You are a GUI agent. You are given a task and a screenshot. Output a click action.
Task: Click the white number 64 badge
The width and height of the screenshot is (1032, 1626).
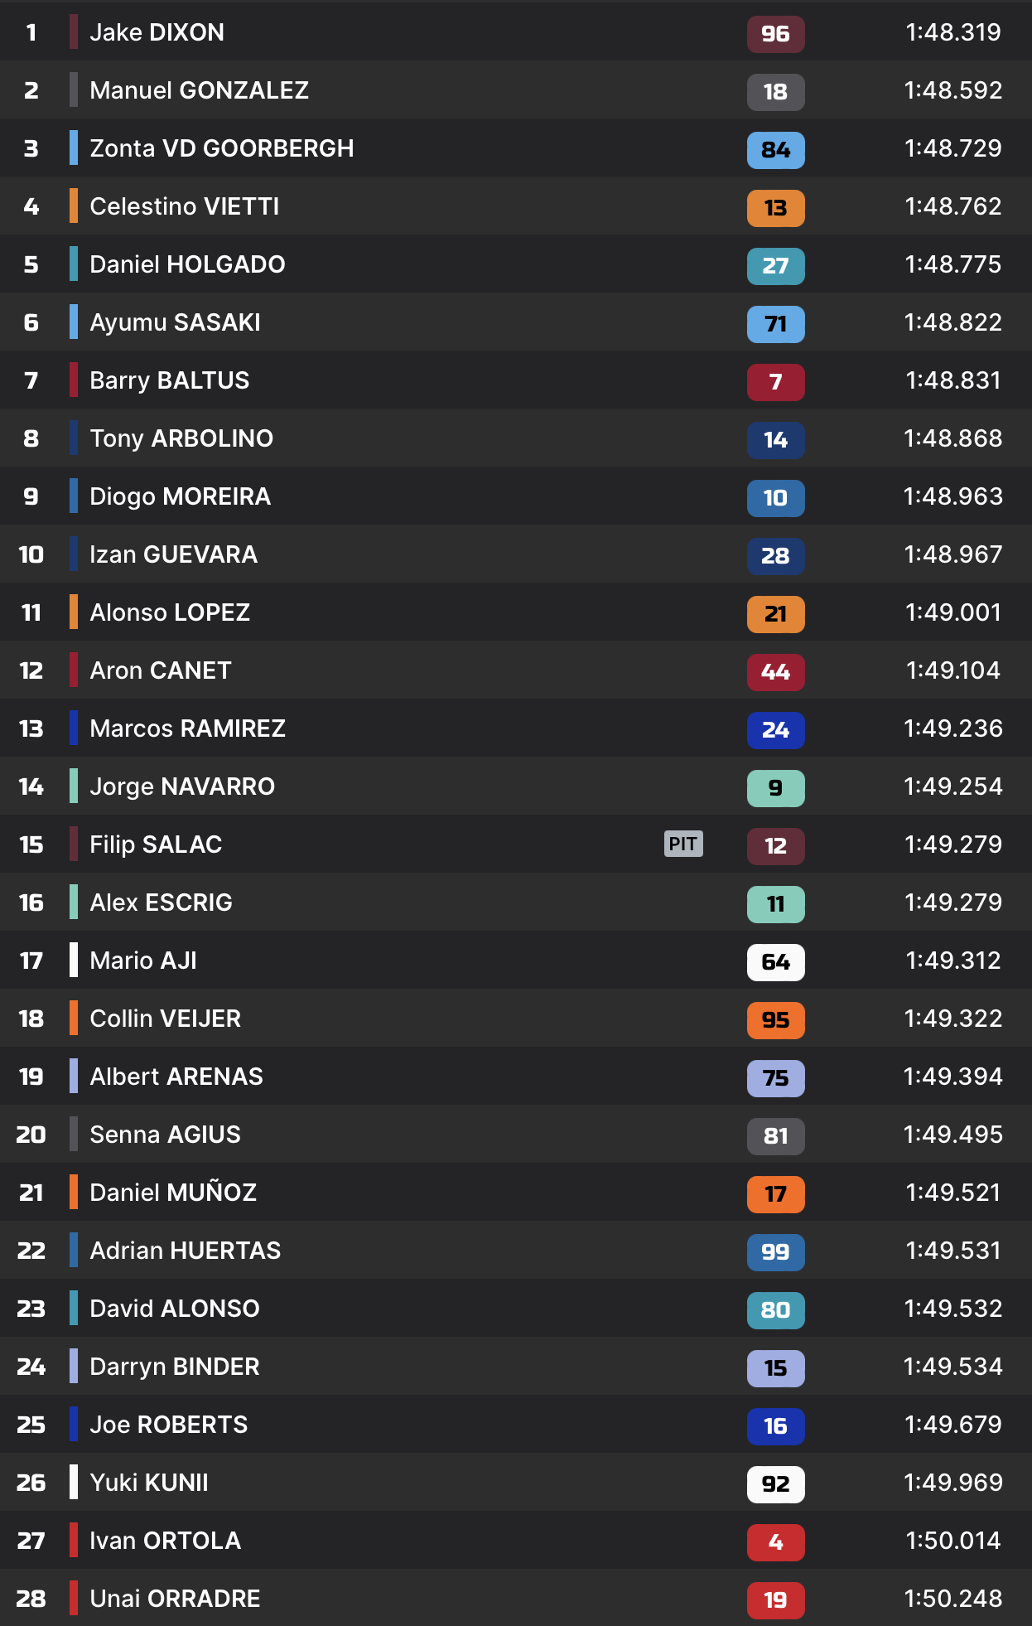(x=775, y=962)
